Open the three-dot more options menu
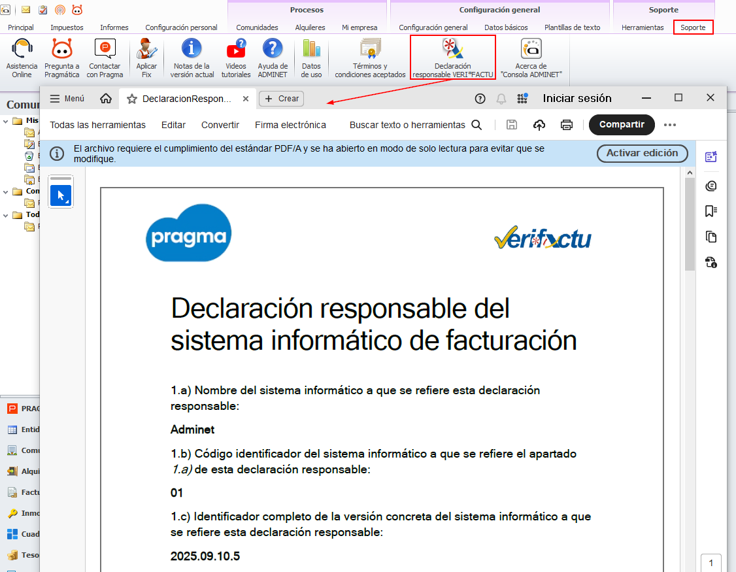Image resolution: width=736 pixels, height=572 pixels. [x=670, y=125]
